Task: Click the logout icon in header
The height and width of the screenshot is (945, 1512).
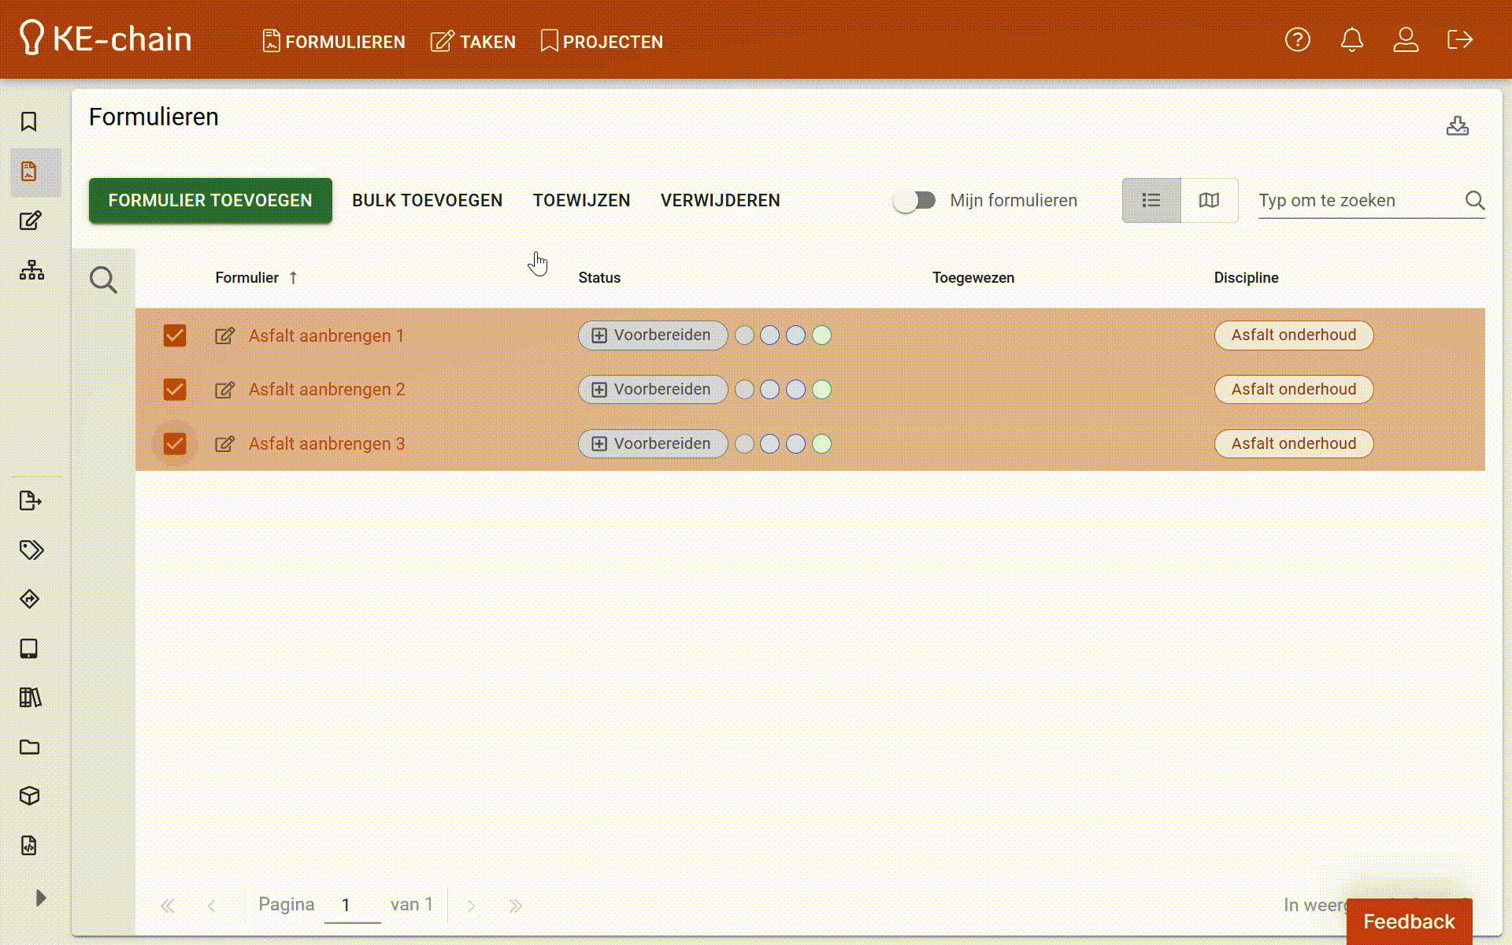Action: tap(1459, 39)
